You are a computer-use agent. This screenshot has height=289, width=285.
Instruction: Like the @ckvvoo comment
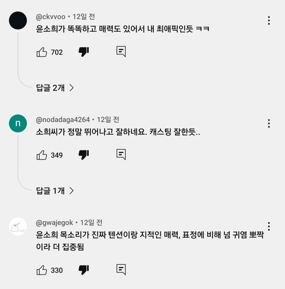[x=42, y=52]
